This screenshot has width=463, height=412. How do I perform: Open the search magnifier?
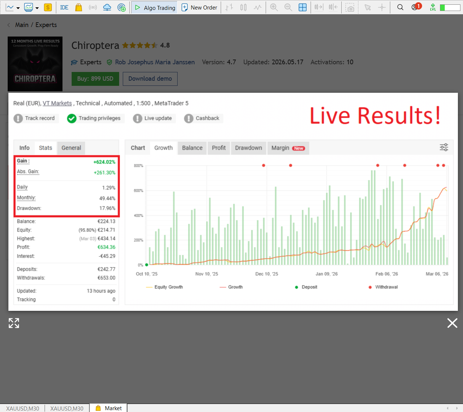point(401,7)
